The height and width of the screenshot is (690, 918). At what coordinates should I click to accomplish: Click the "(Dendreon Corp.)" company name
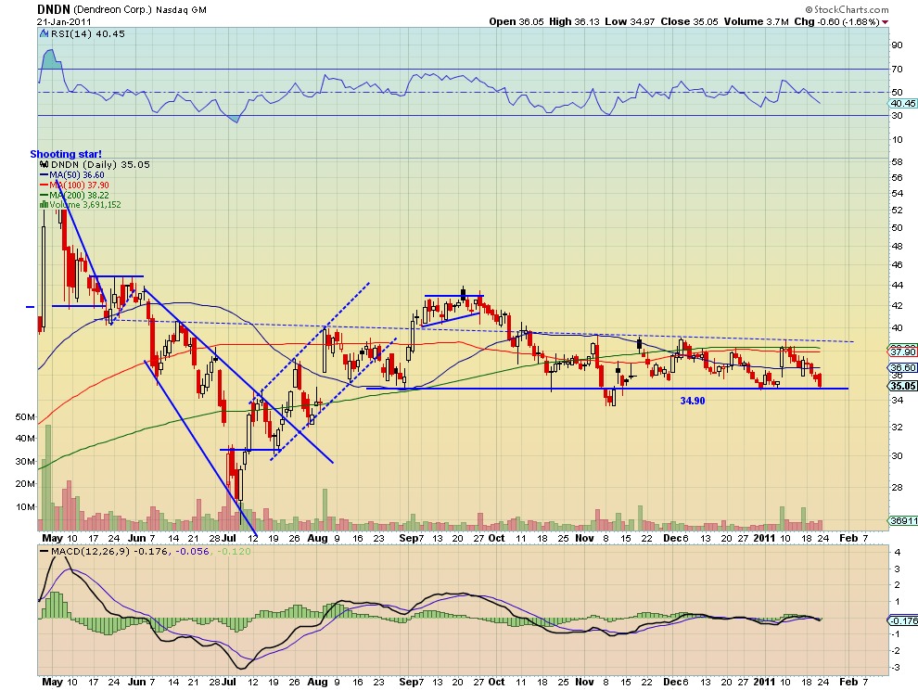click(113, 10)
